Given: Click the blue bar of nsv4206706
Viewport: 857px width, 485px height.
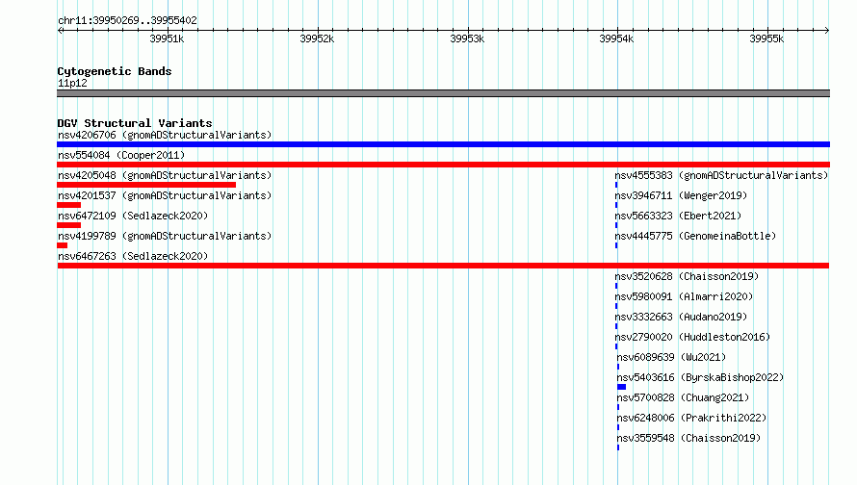Looking at the screenshot, I should 443,144.
